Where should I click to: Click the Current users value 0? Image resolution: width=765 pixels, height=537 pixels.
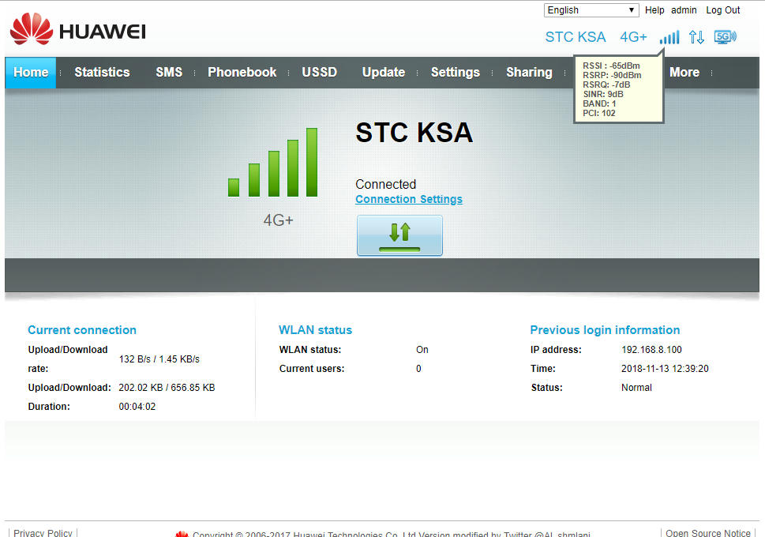click(418, 369)
